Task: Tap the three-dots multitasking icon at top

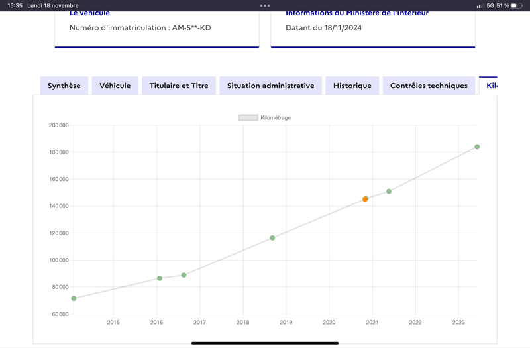Action: click(265, 5)
